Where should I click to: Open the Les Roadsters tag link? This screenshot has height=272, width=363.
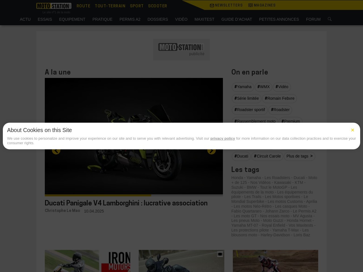pos(277,178)
